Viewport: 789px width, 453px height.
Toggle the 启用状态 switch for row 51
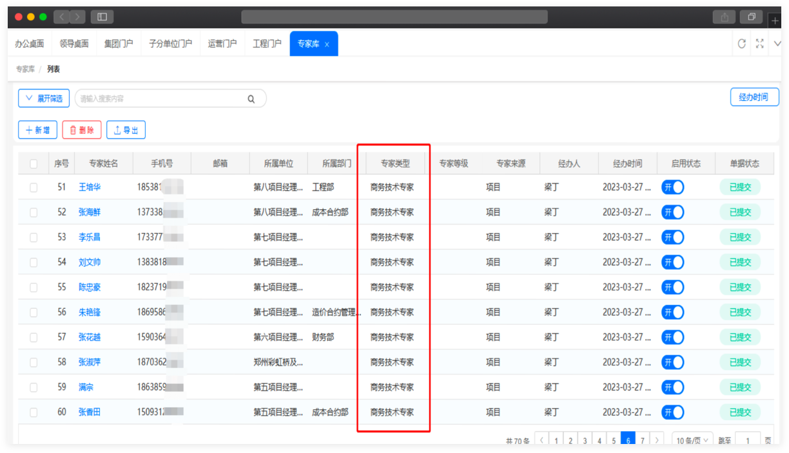pyautogui.click(x=672, y=187)
